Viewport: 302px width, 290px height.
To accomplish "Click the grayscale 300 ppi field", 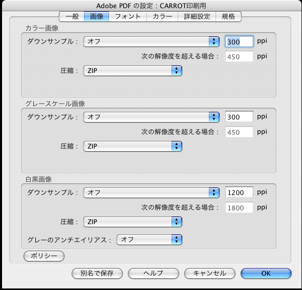I will pyautogui.click(x=239, y=116).
